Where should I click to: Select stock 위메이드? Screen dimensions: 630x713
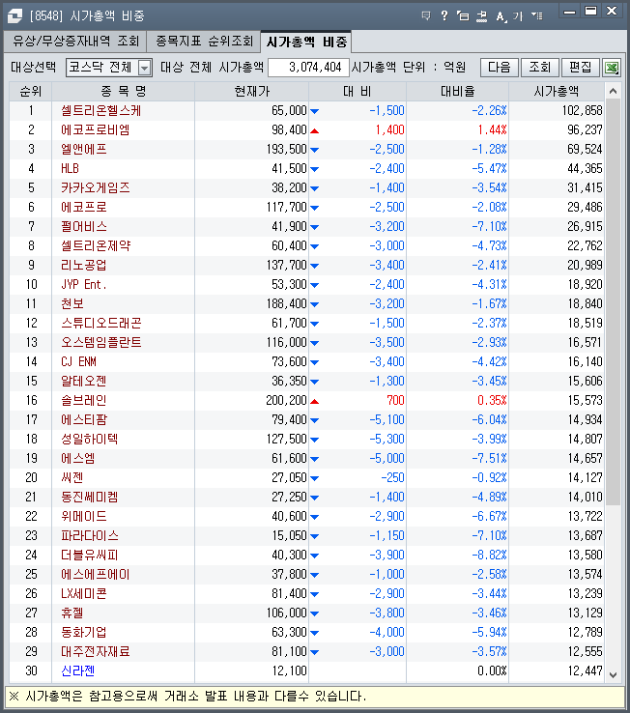tap(84, 517)
